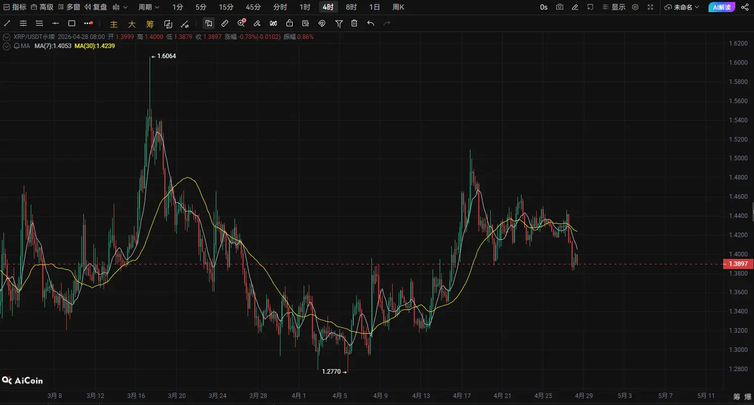This screenshot has height=405, width=754.
Task: Click the continuous-drawing pencil icon
Action: [x=168, y=24]
